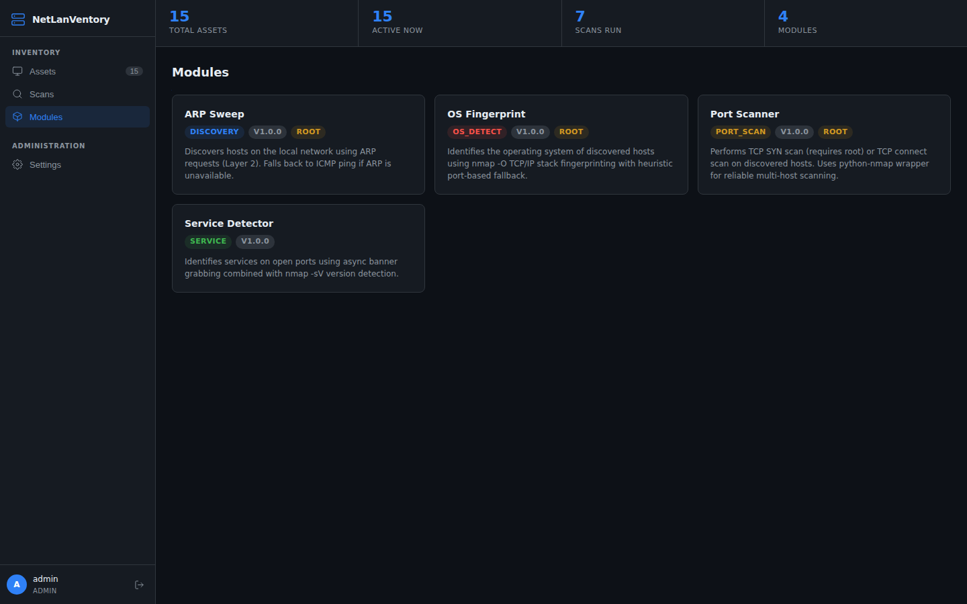Open the Scans page

[x=77, y=94]
